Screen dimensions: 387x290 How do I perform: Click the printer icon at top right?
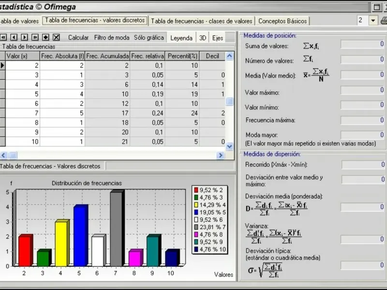(384, 20)
